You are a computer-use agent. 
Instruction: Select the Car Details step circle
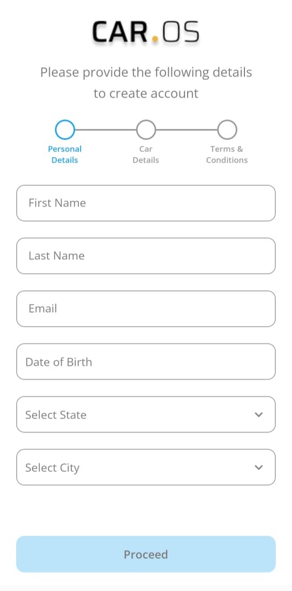point(146,129)
